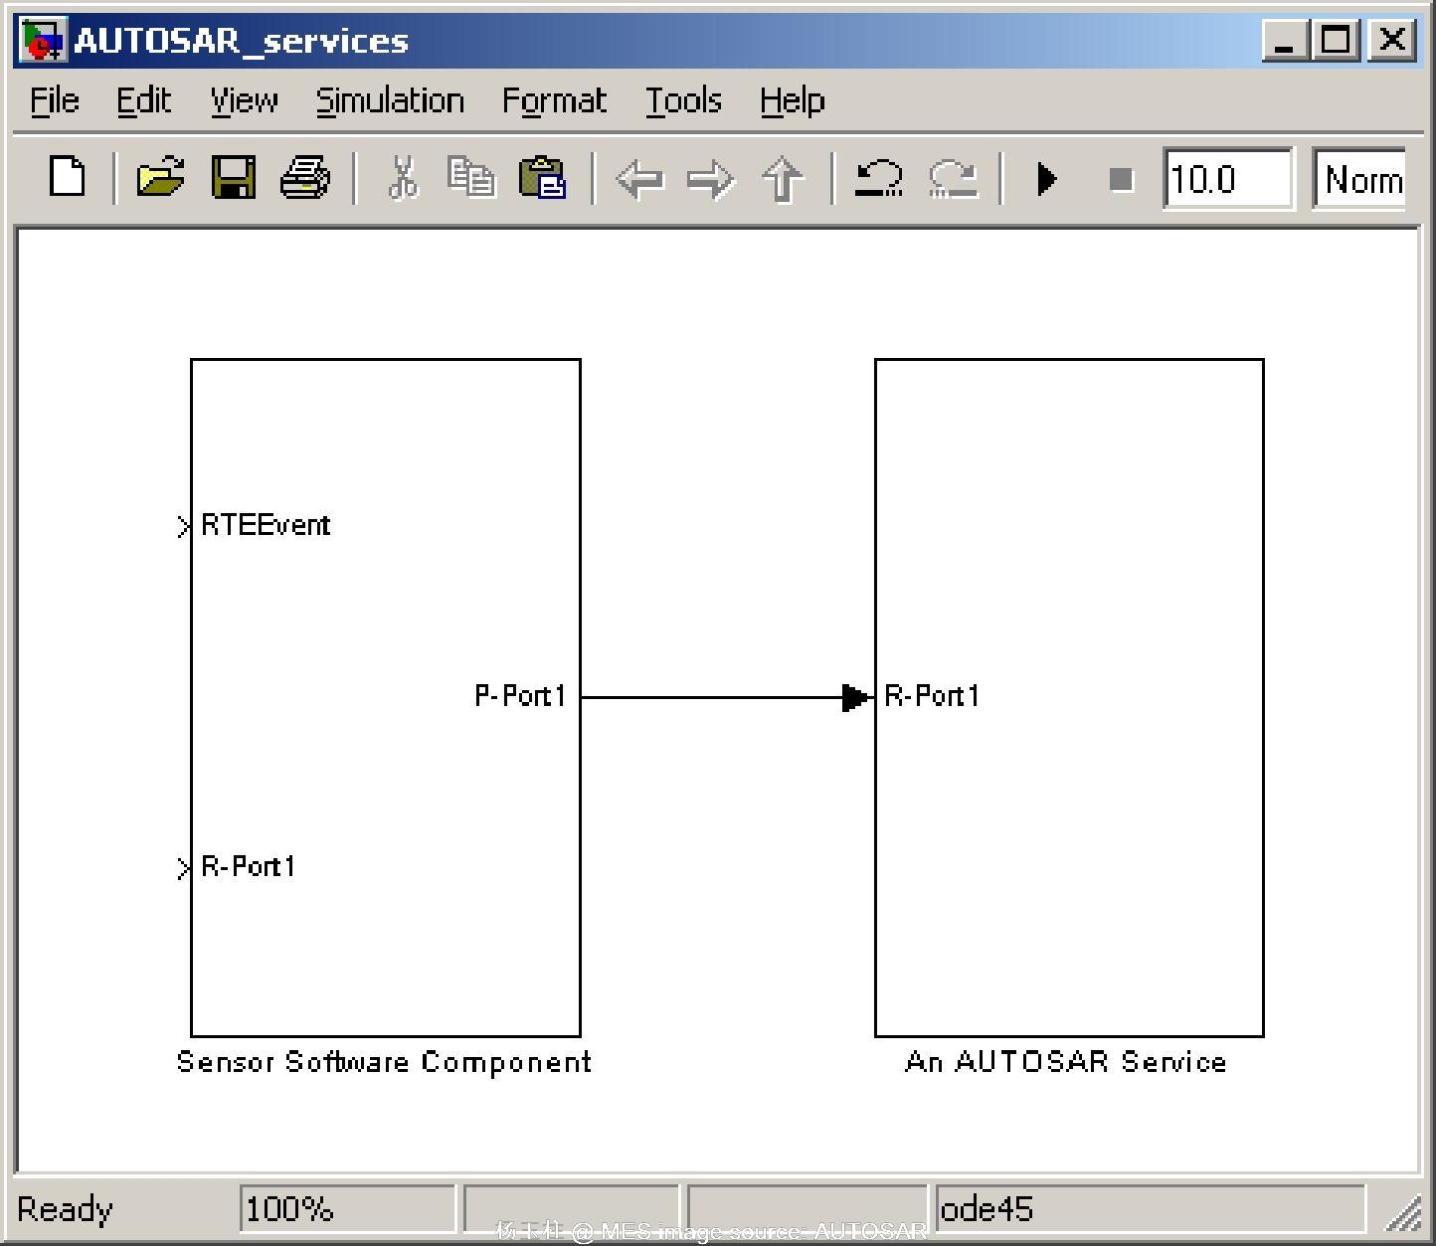The width and height of the screenshot is (1436, 1246).
Task: Create a new model
Action: coord(66,179)
